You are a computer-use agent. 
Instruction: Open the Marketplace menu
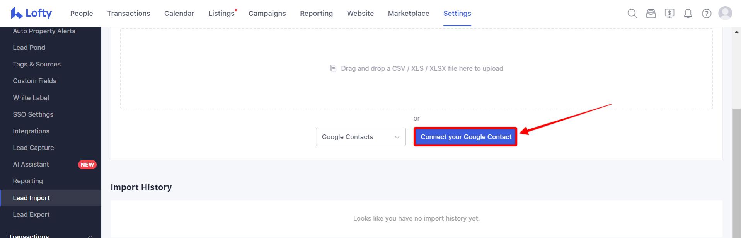409,14
